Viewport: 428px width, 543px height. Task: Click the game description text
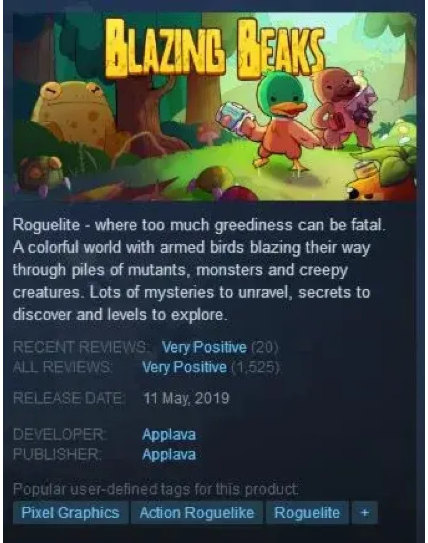point(199,270)
